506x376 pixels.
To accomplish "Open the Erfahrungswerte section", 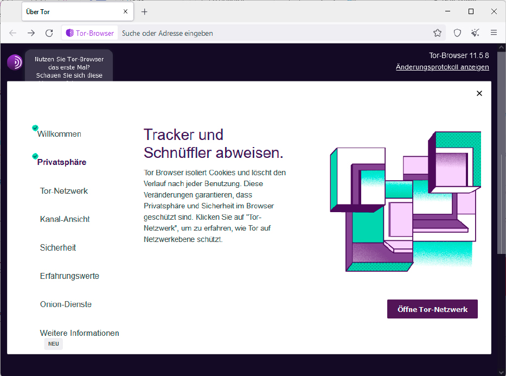I will (69, 276).
